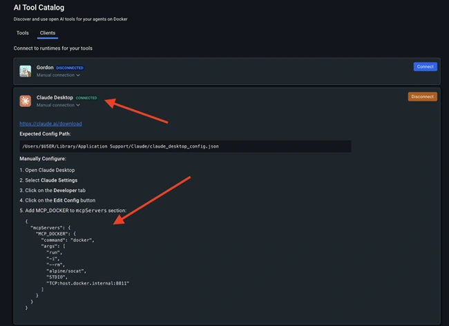
Task: Expand Manual connection under Gordon
Action: point(58,75)
